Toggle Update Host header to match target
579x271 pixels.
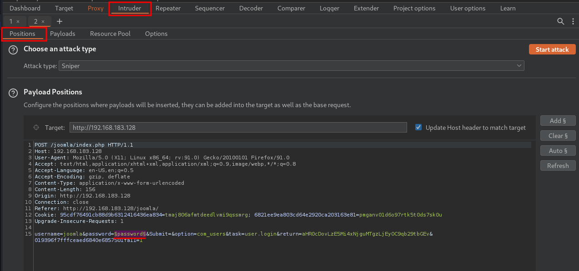[x=418, y=128]
